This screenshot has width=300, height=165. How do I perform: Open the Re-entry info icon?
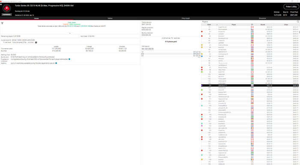[56, 63]
